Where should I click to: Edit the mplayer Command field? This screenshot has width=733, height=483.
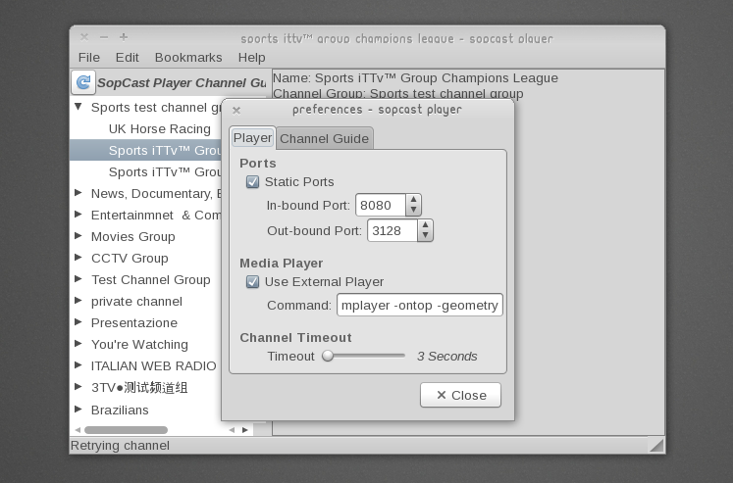click(420, 306)
